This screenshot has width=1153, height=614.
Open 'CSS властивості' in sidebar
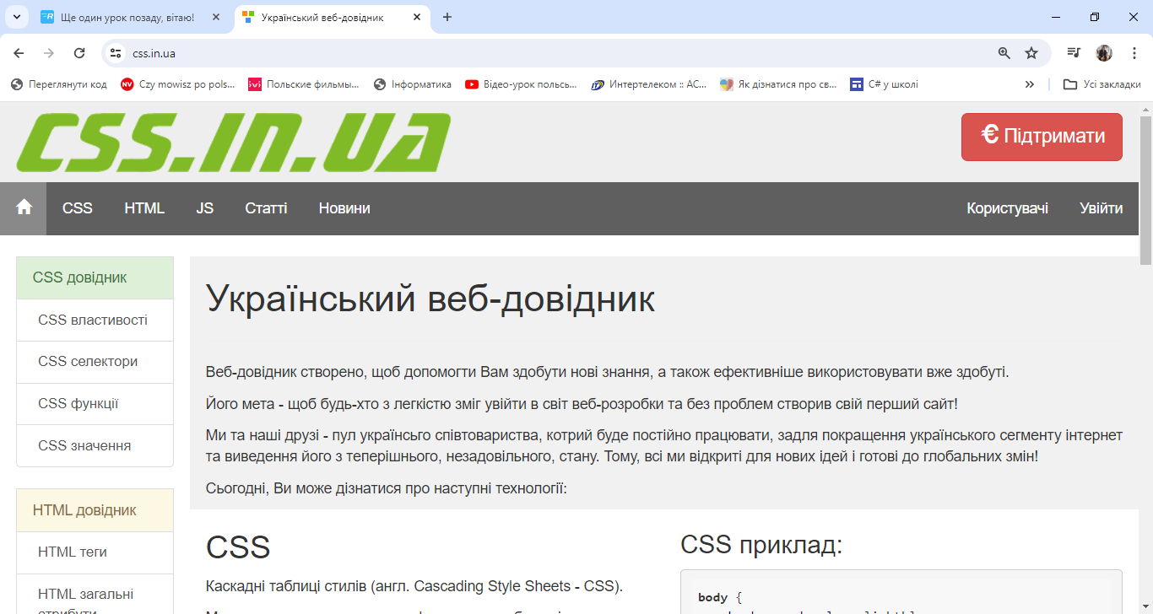(x=95, y=320)
